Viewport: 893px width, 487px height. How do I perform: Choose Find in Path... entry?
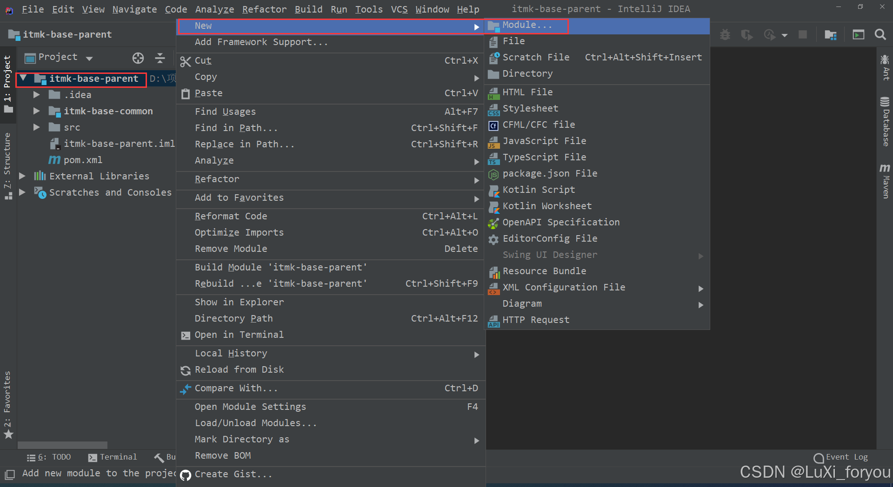tap(330, 128)
